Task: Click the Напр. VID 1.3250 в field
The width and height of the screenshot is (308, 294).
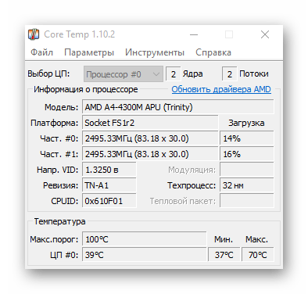Action: 109,170
